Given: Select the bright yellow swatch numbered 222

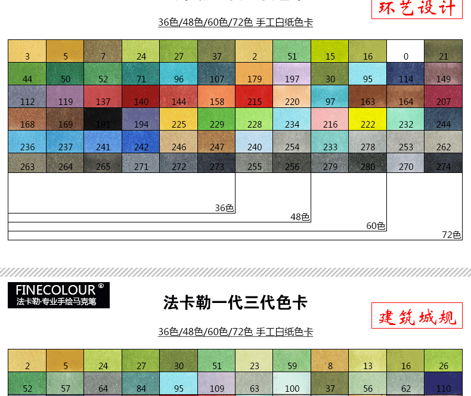Looking at the screenshot, I should [368, 119].
